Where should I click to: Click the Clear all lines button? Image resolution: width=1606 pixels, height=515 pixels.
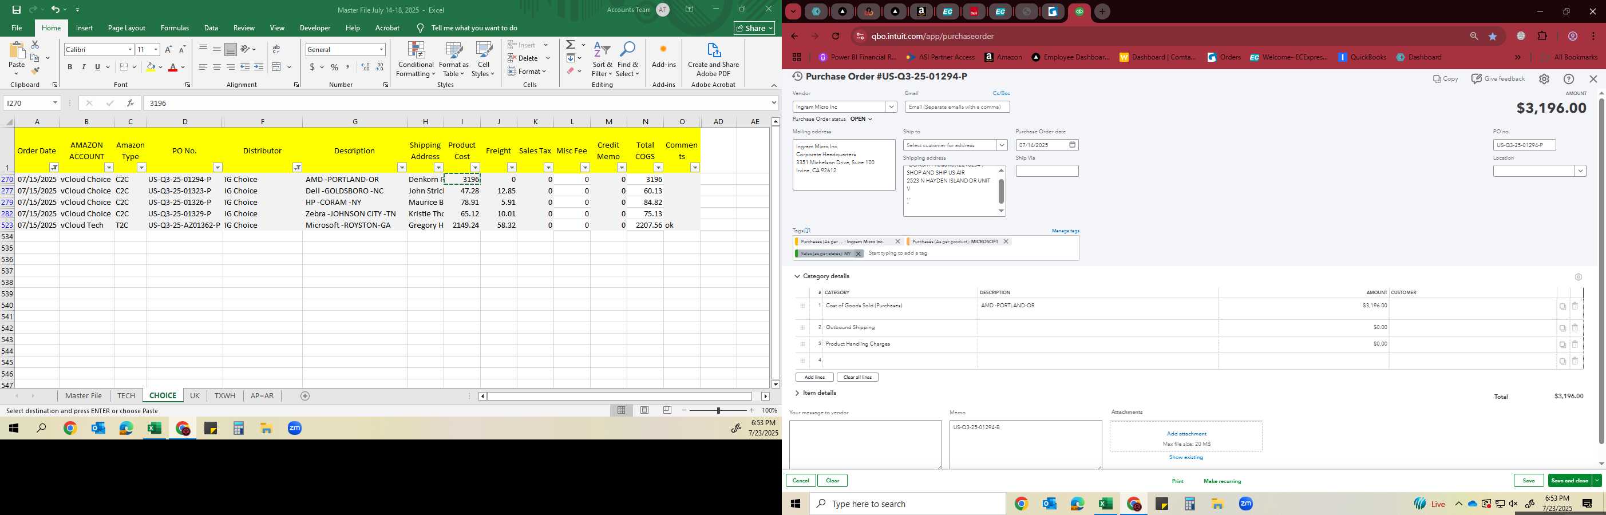(x=857, y=377)
